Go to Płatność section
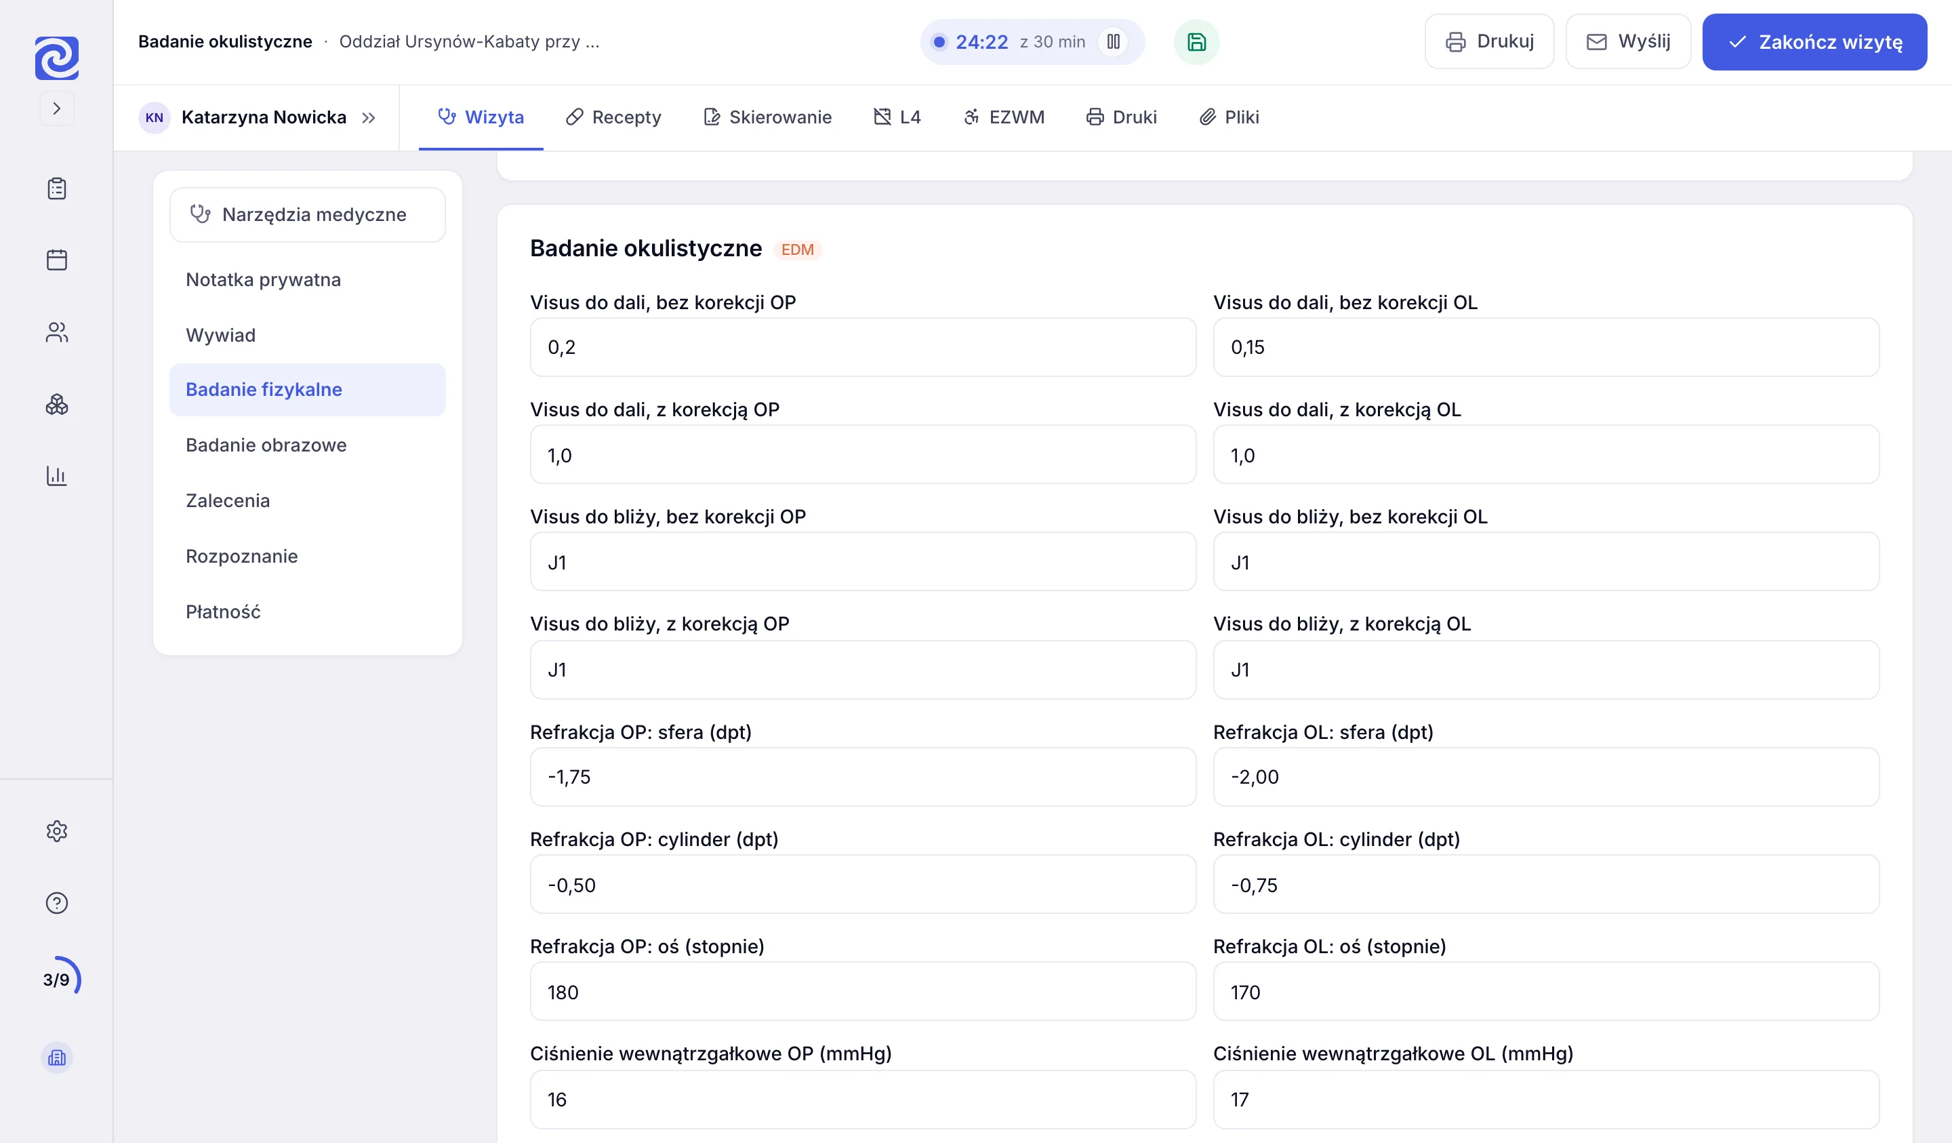1952x1143 pixels. pos(308,612)
